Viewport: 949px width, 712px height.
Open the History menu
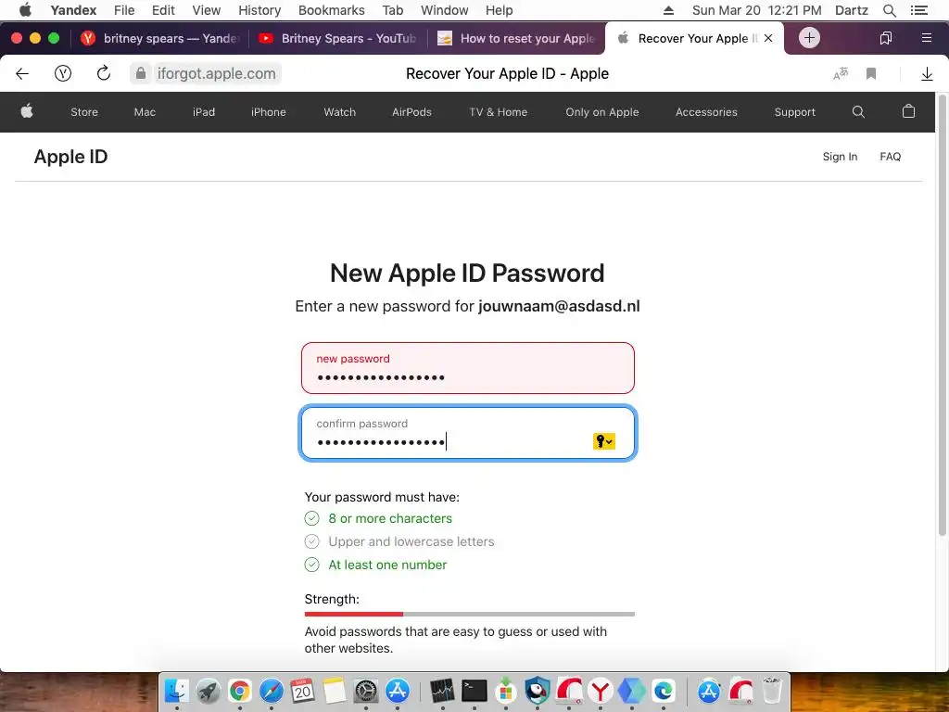(259, 10)
